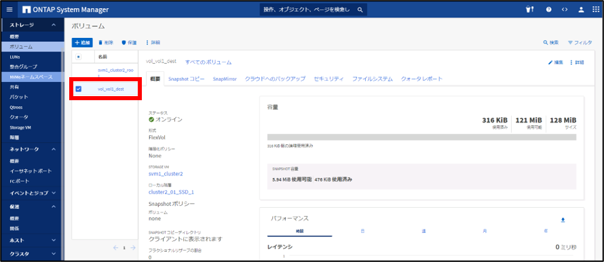This screenshot has height=262, width=604.
Task: Open the svm1_cluster2 storage VM link
Action: [x=166, y=174]
